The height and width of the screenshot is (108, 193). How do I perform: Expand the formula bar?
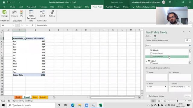(x=191, y=25)
